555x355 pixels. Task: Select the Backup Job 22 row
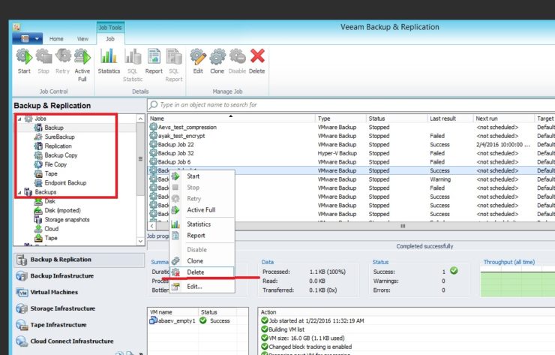coord(352,145)
